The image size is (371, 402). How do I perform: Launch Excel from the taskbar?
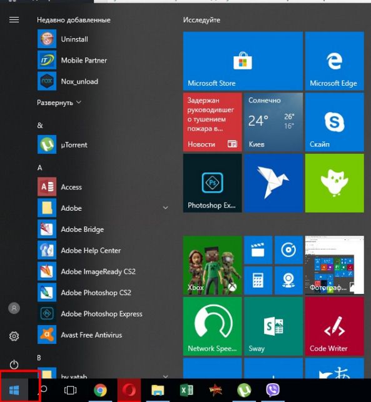[x=186, y=390]
